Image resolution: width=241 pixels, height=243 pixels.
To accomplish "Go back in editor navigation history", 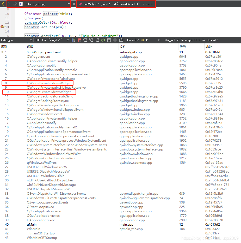I will point(3,4).
